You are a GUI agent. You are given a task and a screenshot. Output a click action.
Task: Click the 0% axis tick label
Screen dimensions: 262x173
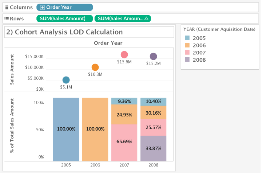[41, 157]
